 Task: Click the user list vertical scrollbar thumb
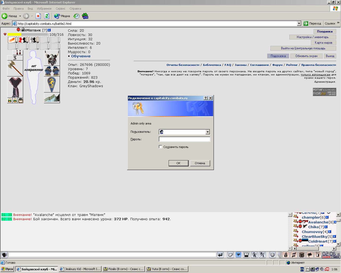338,220
